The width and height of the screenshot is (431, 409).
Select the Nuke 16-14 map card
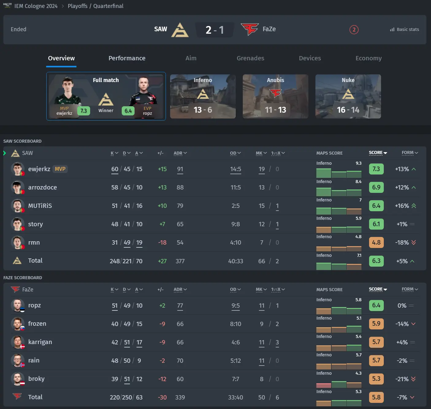[x=348, y=96]
